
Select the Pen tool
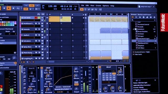pyautogui.click(x=89, y=9)
